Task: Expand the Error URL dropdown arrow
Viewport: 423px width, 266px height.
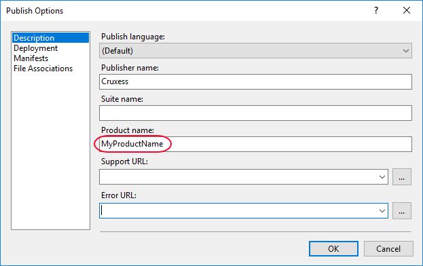Action: pos(382,211)
